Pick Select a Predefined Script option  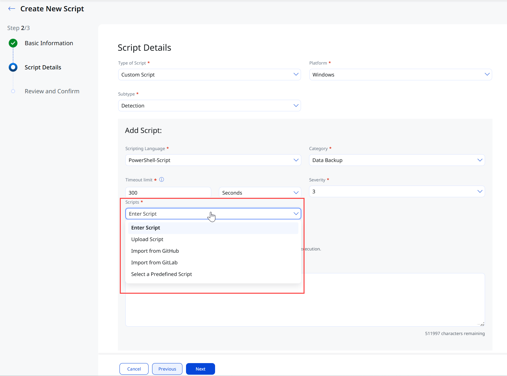click(213, 274)
